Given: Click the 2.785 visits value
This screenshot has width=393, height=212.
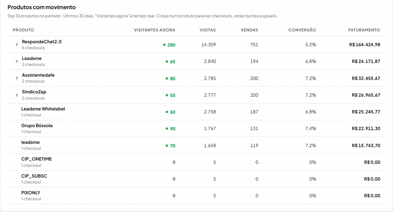Looking at the screenshot, I should point(210,78).
